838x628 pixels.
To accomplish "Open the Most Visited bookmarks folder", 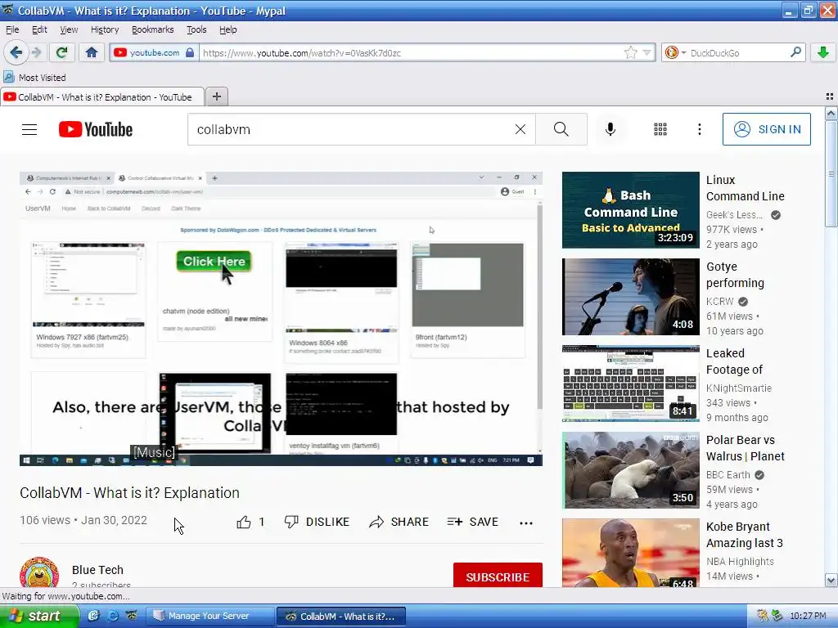I will [35, 78].
